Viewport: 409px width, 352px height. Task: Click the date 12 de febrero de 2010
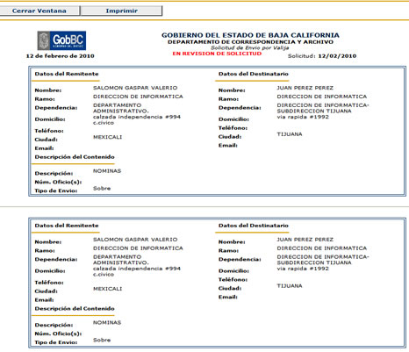61,56
